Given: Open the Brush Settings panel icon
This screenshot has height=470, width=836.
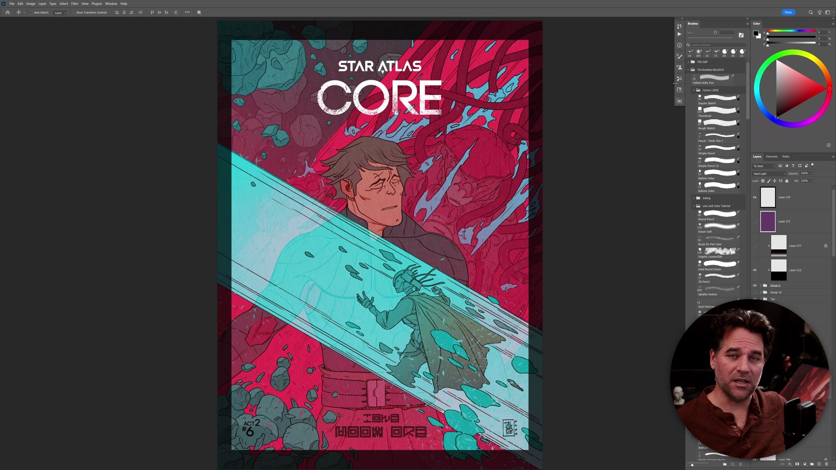Looking at the screenshot, I should [679, 56].
